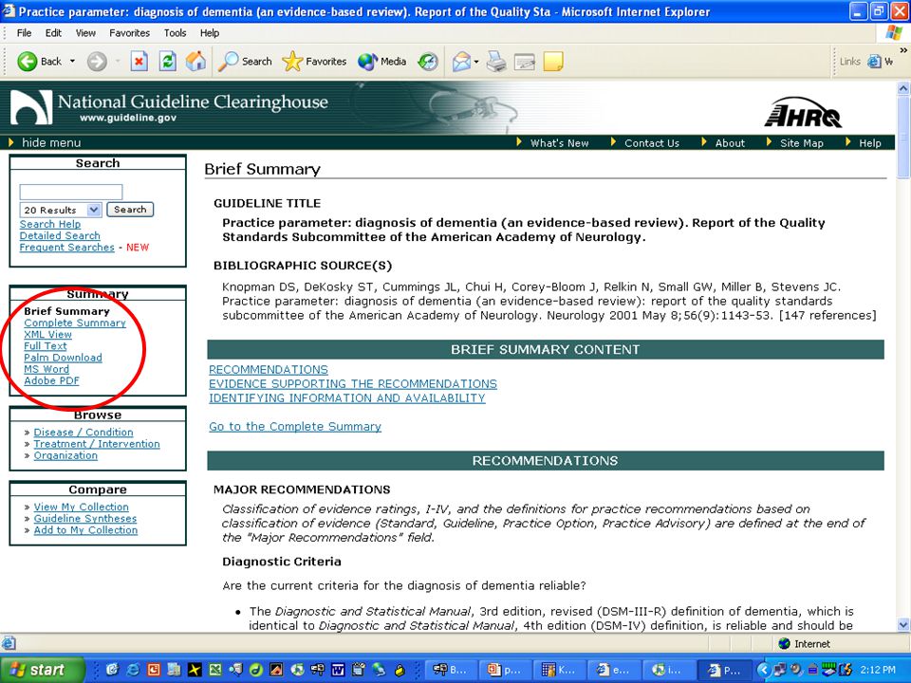This screenshot has width=911, height=683.
Task: Open Identifying Information and Availability link
Action: pos(347,397)
